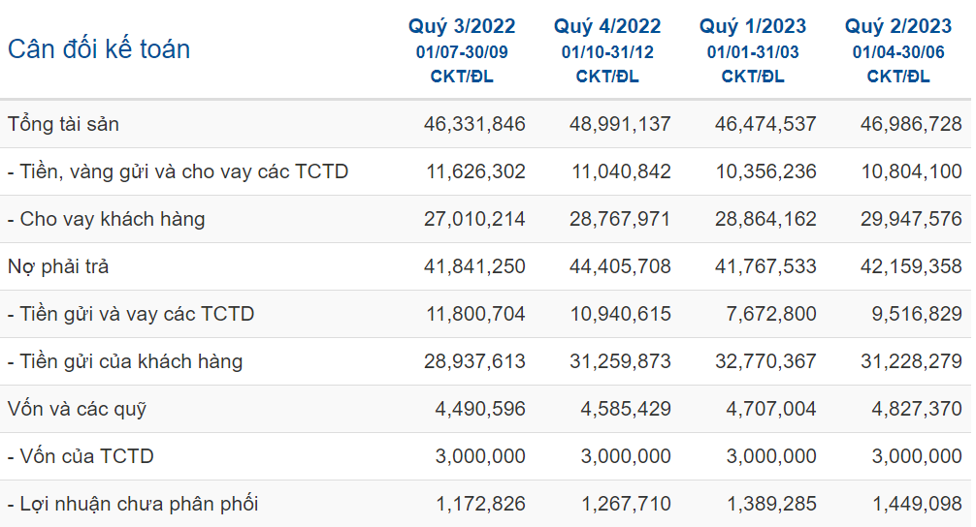The height and width of the screenshot is (527, 976).
Task: Click the Cân đối kế toán heading
Action: tap(99, 49)
